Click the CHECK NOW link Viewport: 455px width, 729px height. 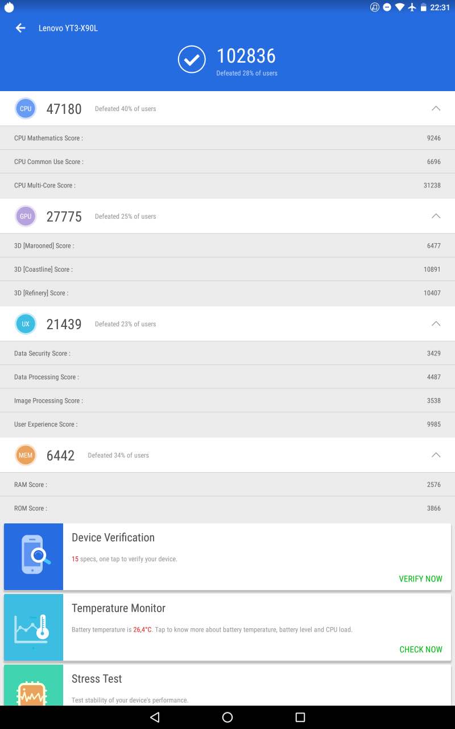(x=421, y=649)
